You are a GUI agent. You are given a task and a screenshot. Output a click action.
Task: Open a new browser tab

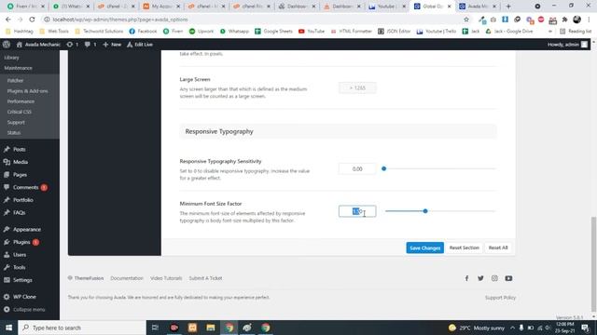point(508,7)
